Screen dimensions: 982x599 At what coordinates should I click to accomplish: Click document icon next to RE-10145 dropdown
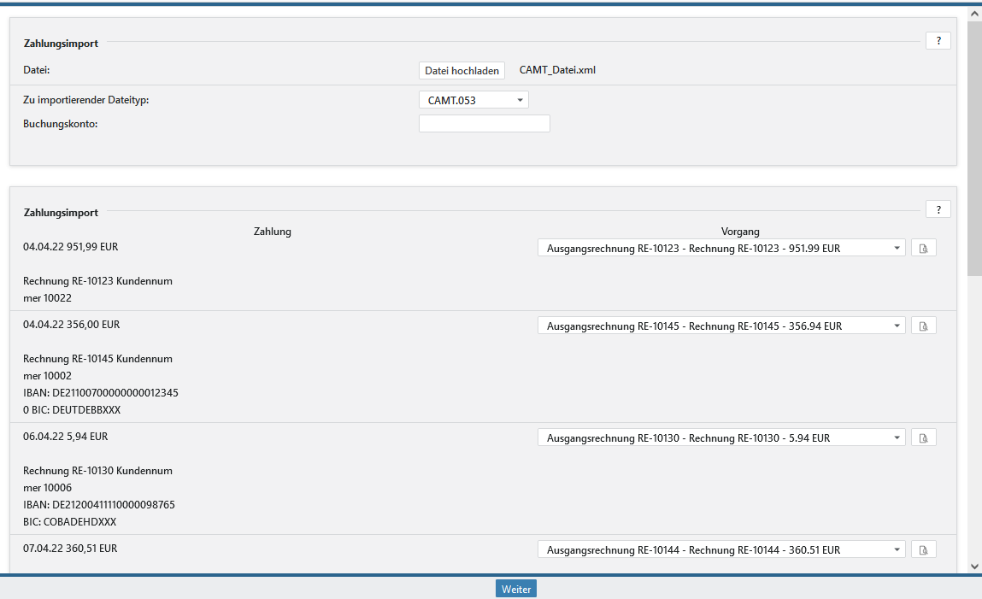coord(923,326)
